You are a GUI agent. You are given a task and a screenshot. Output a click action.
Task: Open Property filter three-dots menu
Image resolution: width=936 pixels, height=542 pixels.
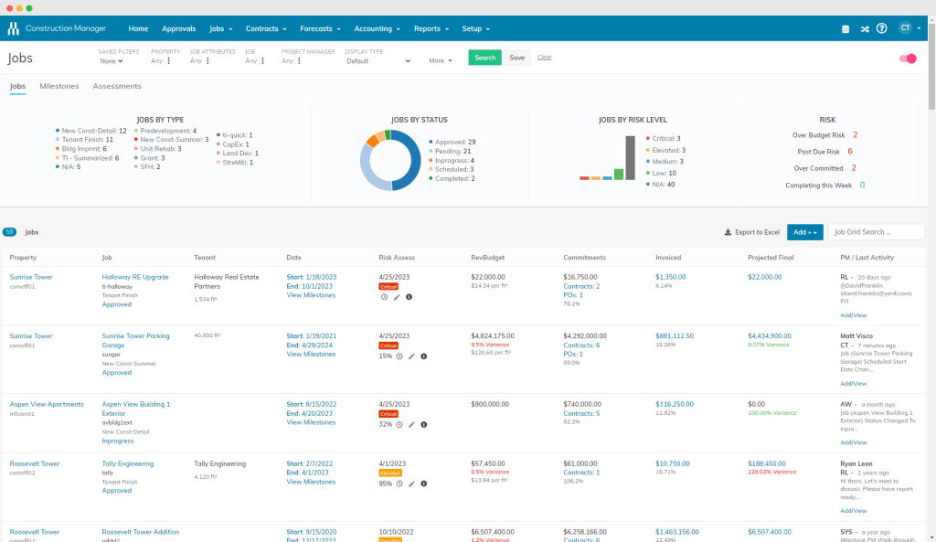point(169,61)
